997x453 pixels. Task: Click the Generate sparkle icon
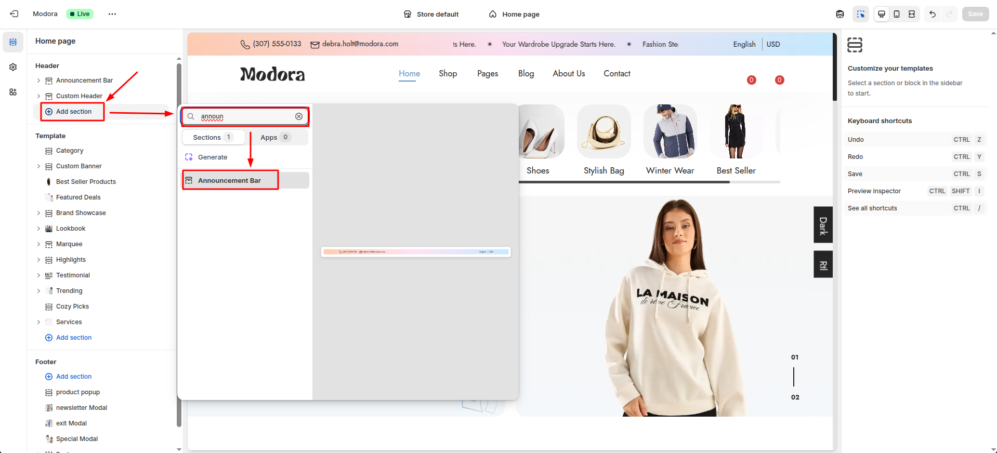pos(189,157)
